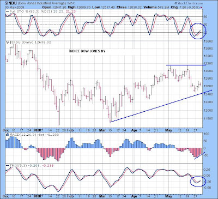
Task: Click the 11800 price axis label
Action: coord(208,118)
